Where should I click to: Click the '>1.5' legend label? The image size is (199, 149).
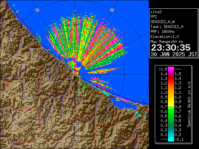click(x=163, y=69)
